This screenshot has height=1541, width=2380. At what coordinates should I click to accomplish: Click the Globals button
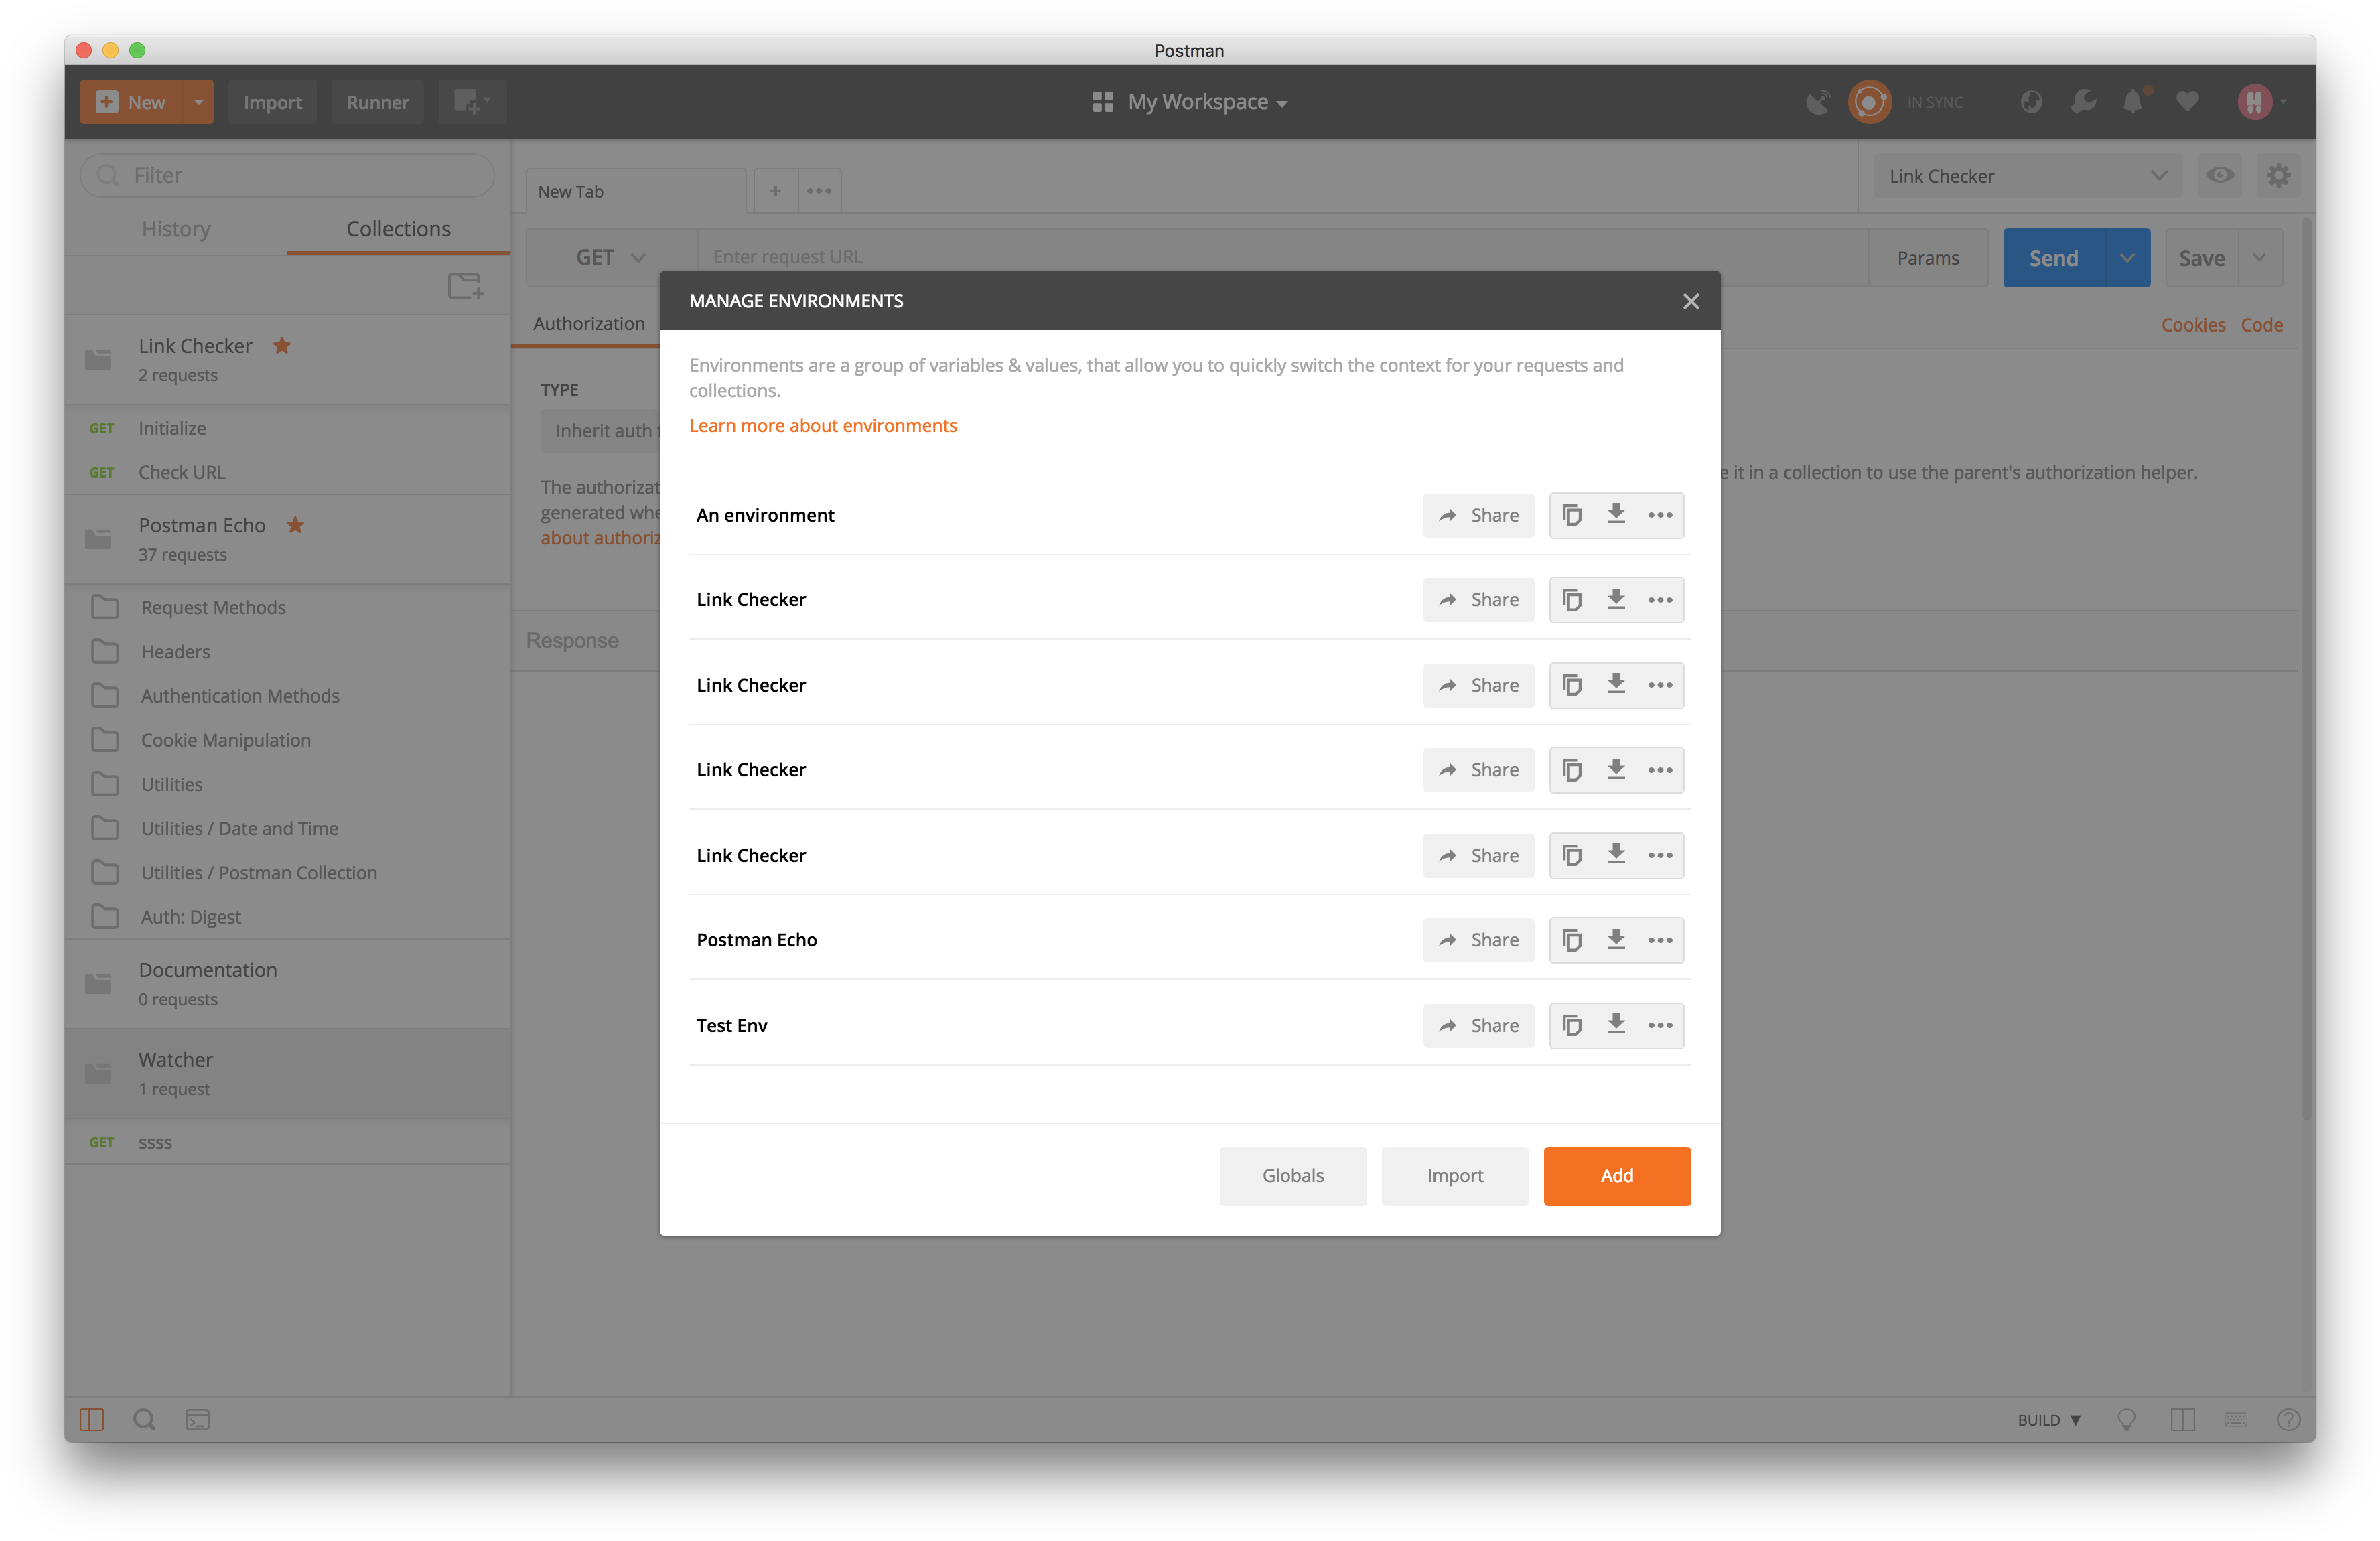point(1292,1175)
